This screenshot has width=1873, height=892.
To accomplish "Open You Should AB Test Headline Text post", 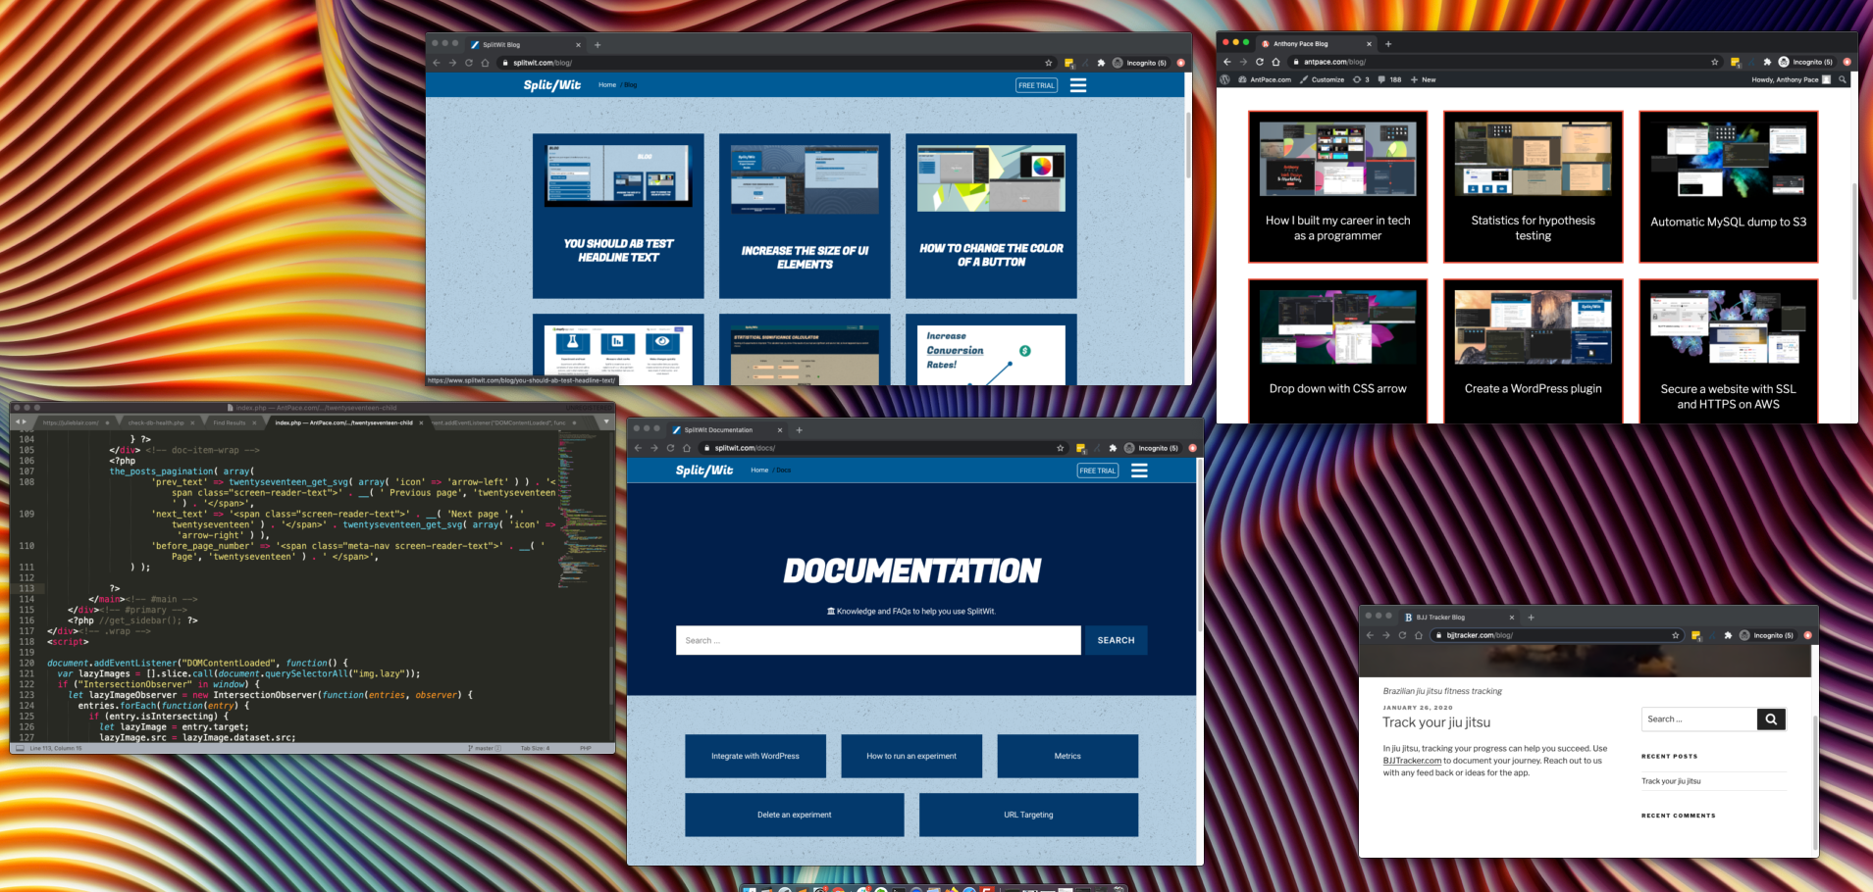I will tap(618, 216).
